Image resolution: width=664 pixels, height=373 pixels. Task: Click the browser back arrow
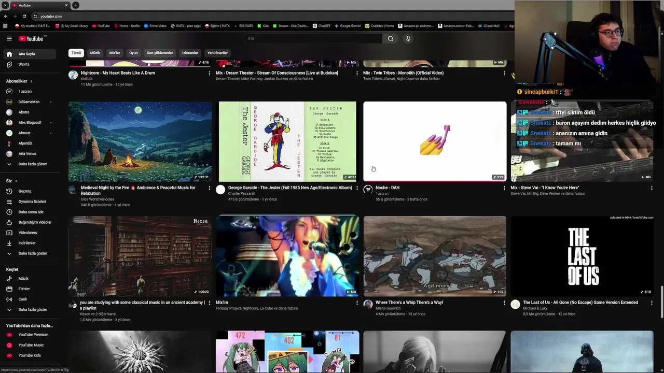point(6,16)
